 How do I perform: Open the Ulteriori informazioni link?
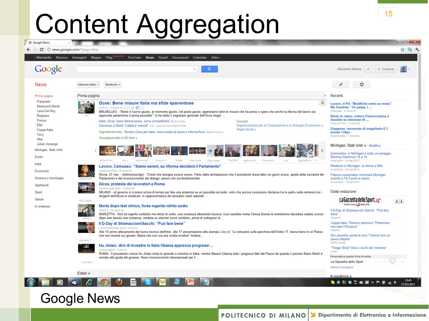[x=342, y=267]
